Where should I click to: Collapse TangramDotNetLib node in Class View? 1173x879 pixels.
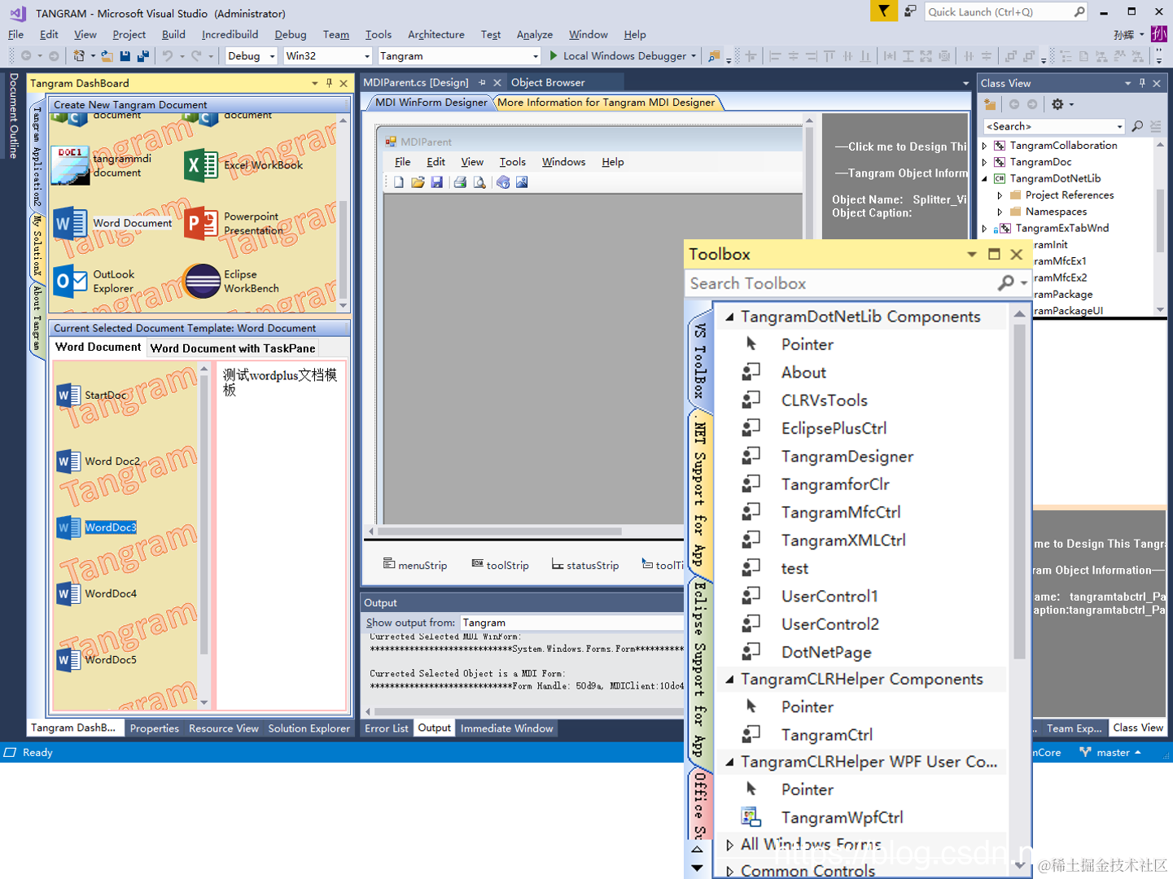[985, 179]
